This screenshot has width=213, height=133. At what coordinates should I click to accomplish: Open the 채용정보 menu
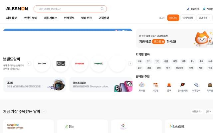point(12,18)
